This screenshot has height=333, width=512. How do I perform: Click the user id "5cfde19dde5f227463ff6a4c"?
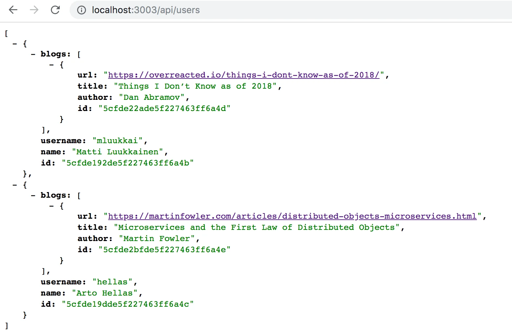[128, 304]
